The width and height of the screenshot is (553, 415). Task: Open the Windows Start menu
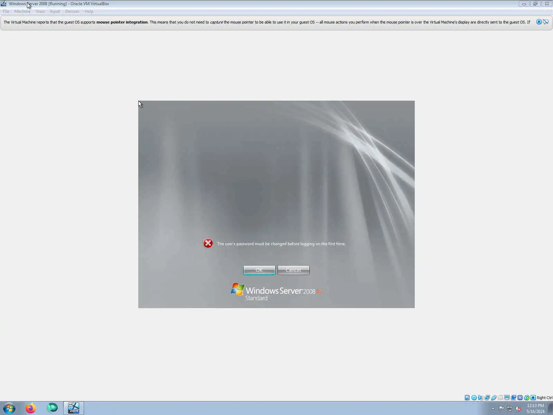click(x=9, y=408)
